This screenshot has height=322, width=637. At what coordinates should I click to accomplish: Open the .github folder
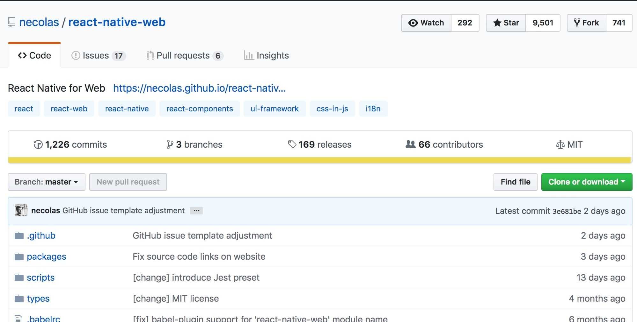click(41, 236)
